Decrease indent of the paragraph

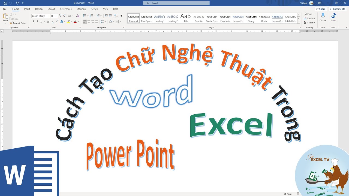pyautogui.click(x=106, y=16)
